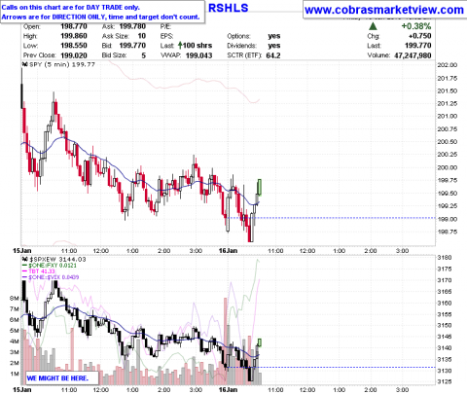Select the Volume value 47,247,980
Viewport: 467px width, 395px height.
413,55
